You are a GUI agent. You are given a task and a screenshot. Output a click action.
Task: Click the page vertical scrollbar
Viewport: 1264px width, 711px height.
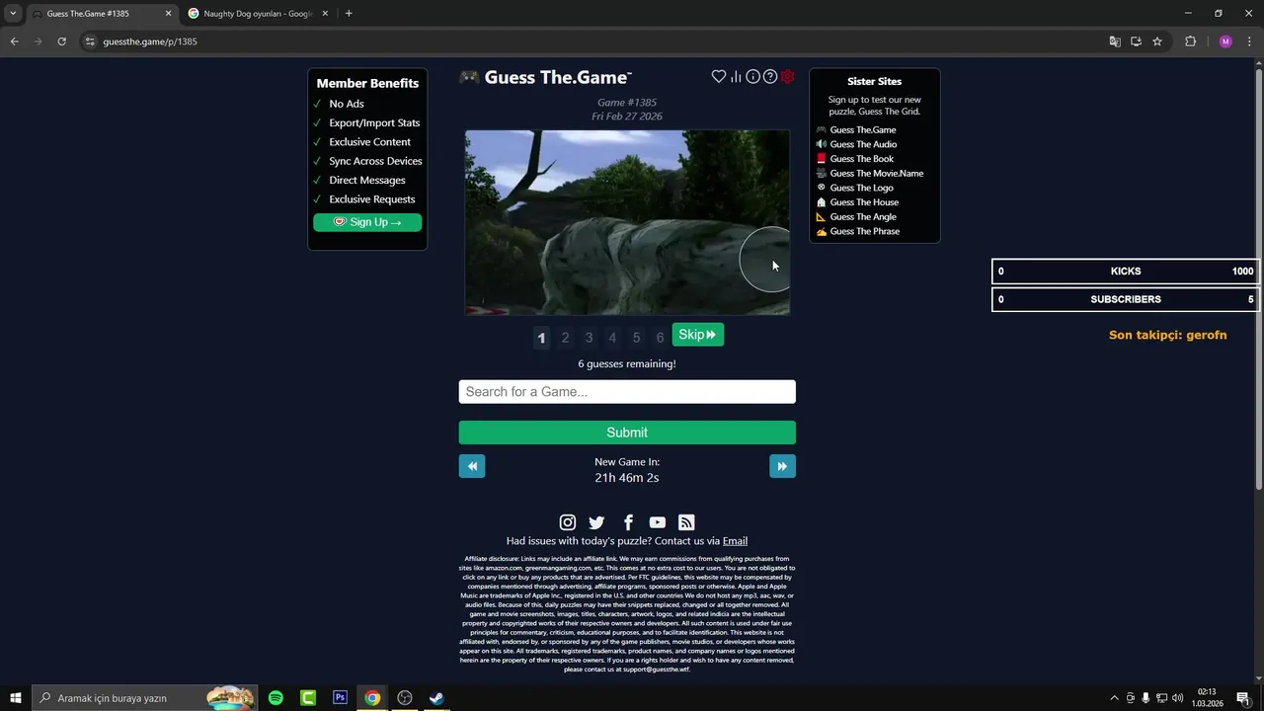coord(1258,279)
